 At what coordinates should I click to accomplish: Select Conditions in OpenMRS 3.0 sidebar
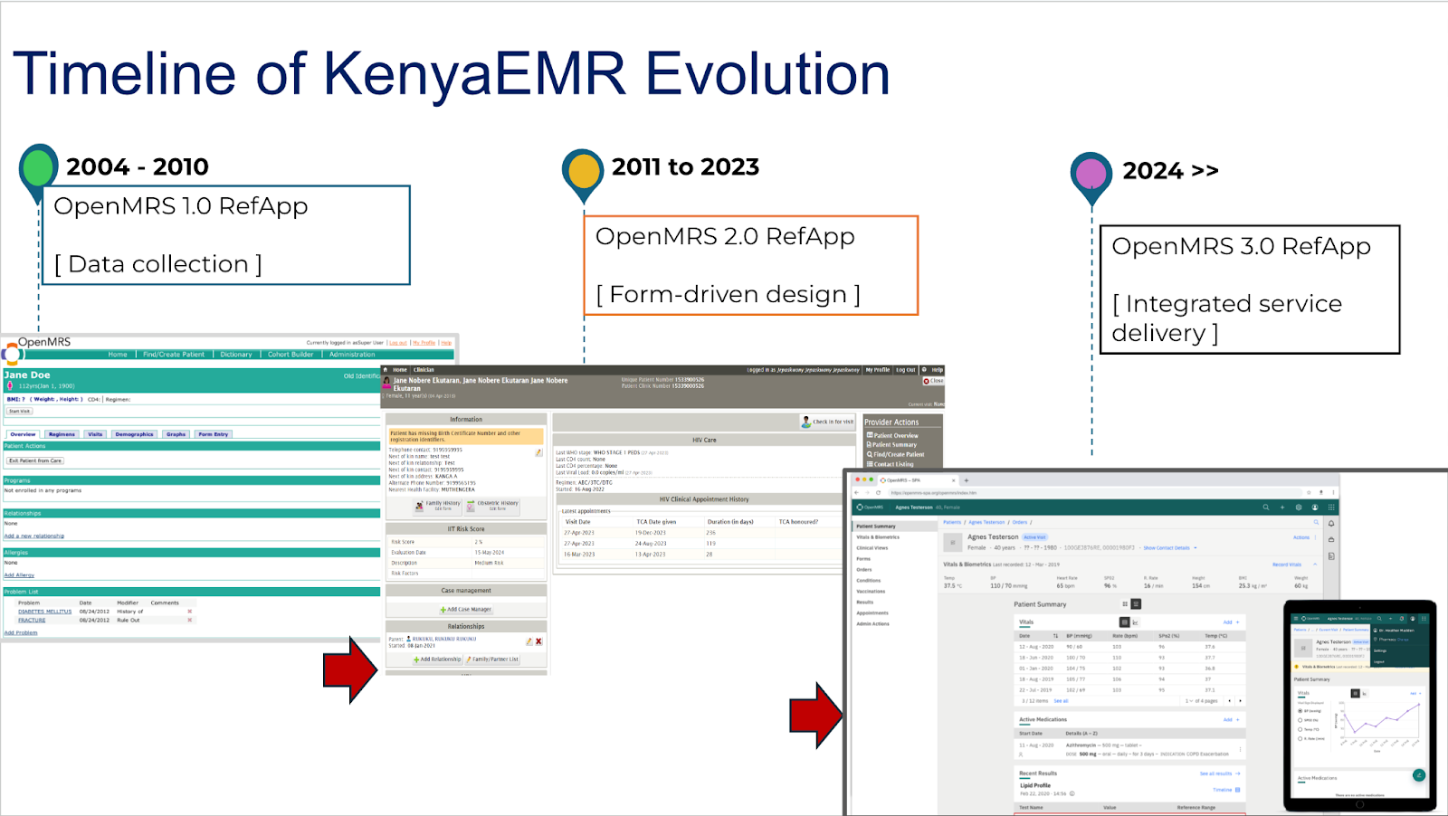click(869, 581)
